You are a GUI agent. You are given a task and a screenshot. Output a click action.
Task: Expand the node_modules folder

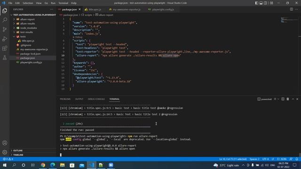click(x=28, y=28)
